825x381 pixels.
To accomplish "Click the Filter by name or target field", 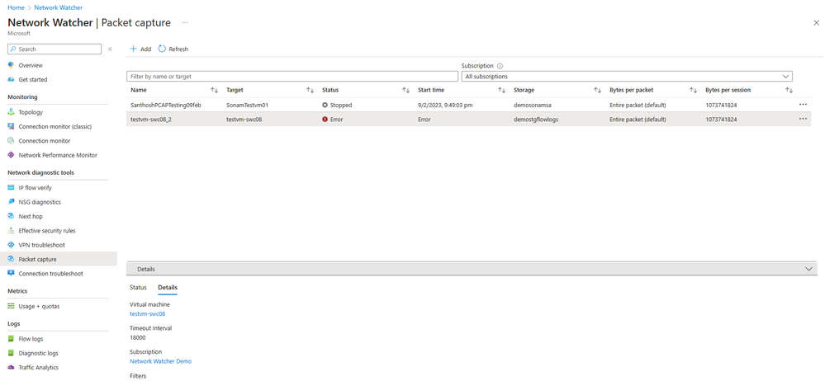I will click(292, 76).
